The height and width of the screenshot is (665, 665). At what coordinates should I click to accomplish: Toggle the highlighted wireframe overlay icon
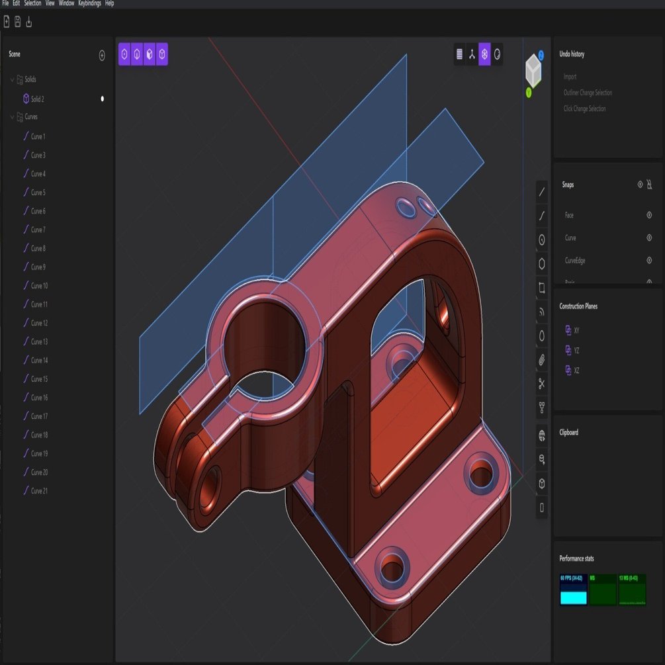click(x=484, y=54)
